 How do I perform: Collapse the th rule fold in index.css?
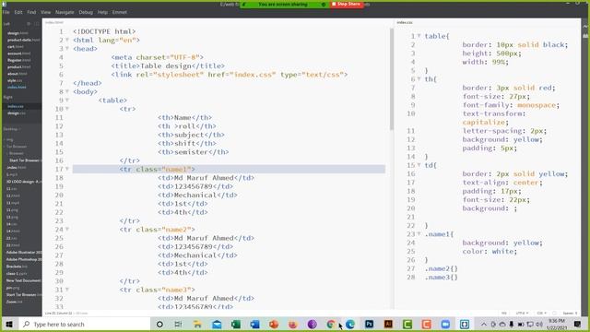click(419, 79)
